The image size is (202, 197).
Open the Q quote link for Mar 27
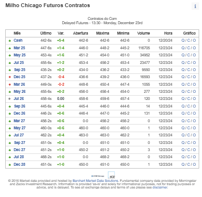[183, 121]
